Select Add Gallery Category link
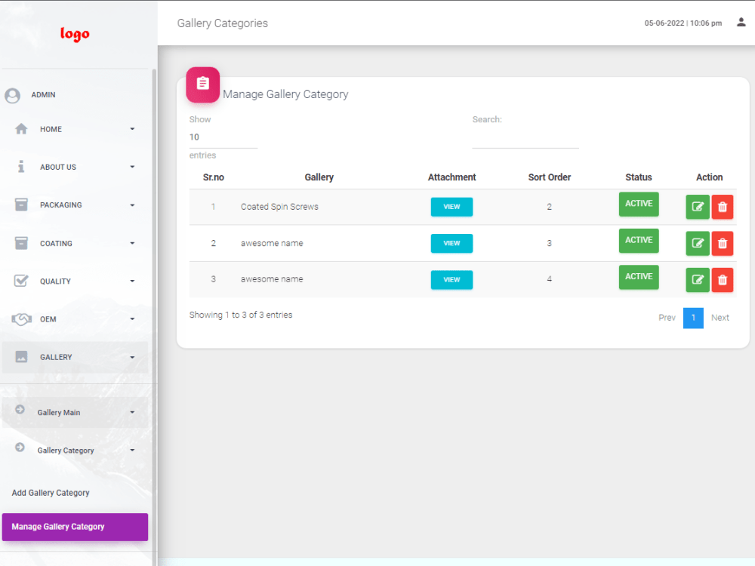 [51, 493]
